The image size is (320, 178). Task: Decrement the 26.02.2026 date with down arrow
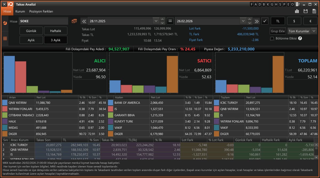pos(250,23)
